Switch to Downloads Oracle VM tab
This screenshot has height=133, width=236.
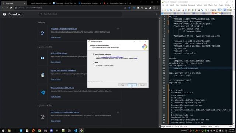[64, 3]
